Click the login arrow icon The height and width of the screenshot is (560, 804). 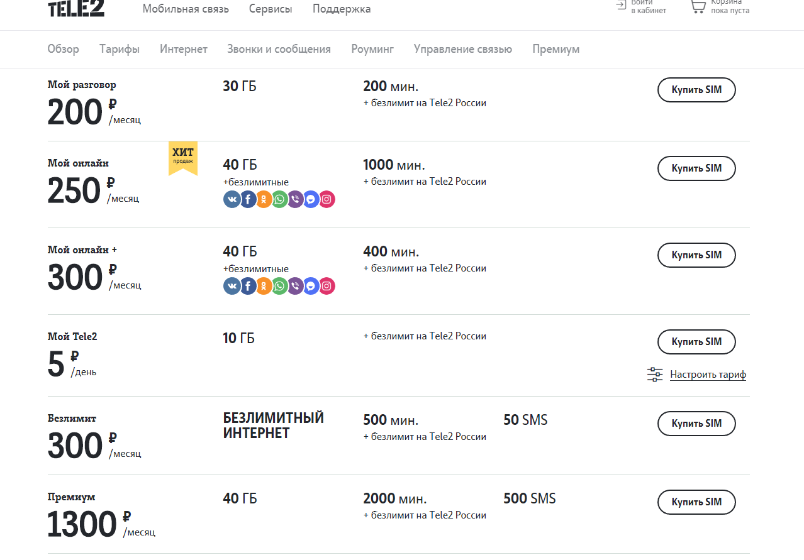pos(621,5)
